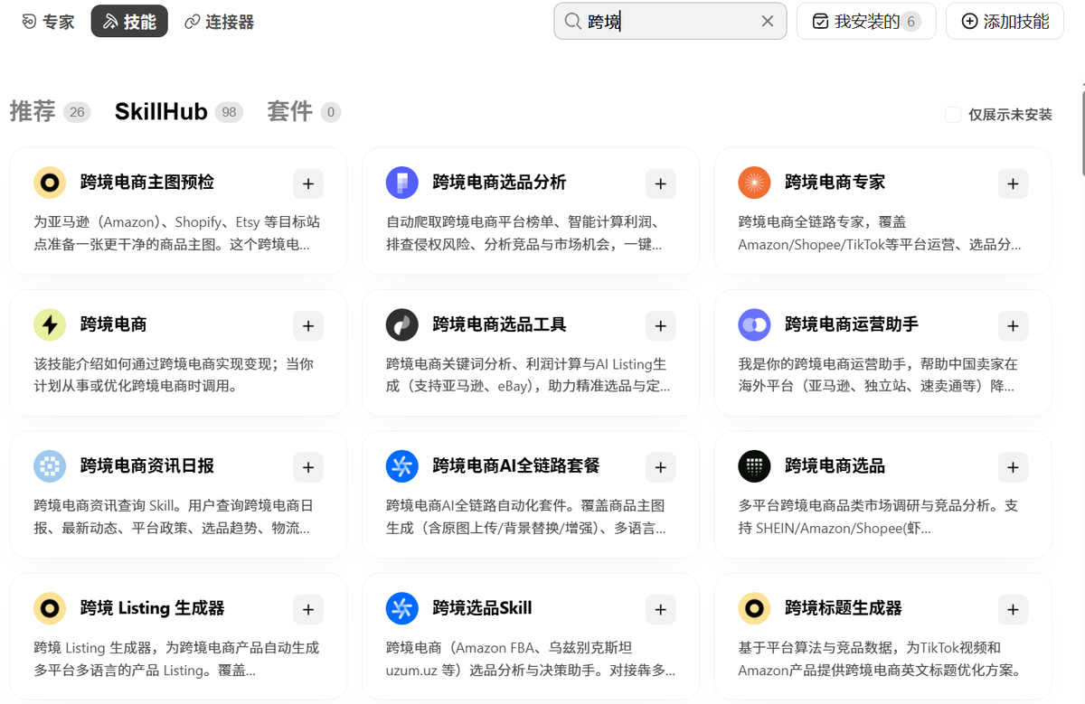Click the vertical scrollbar on right edge
This screenshot has width=1085, height=704.
pos(1081,127)
